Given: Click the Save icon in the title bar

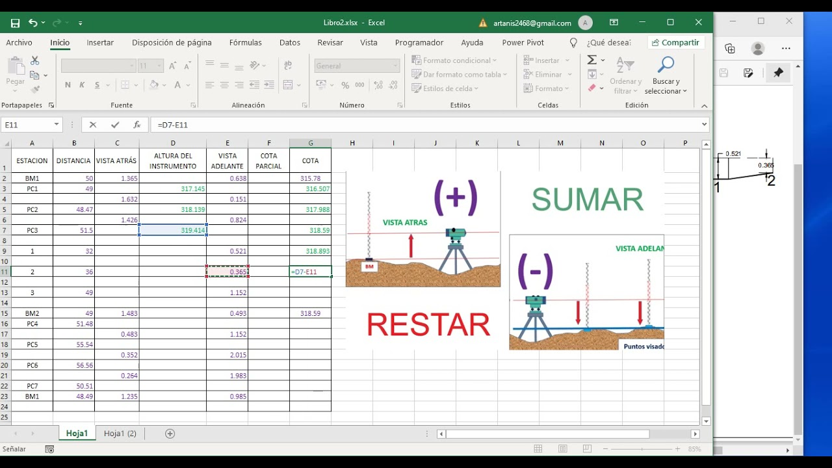Looking at the screenshot, I should (15, 23).
